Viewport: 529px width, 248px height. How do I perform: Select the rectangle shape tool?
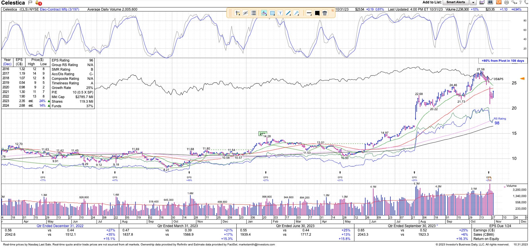tap(272, 13)
